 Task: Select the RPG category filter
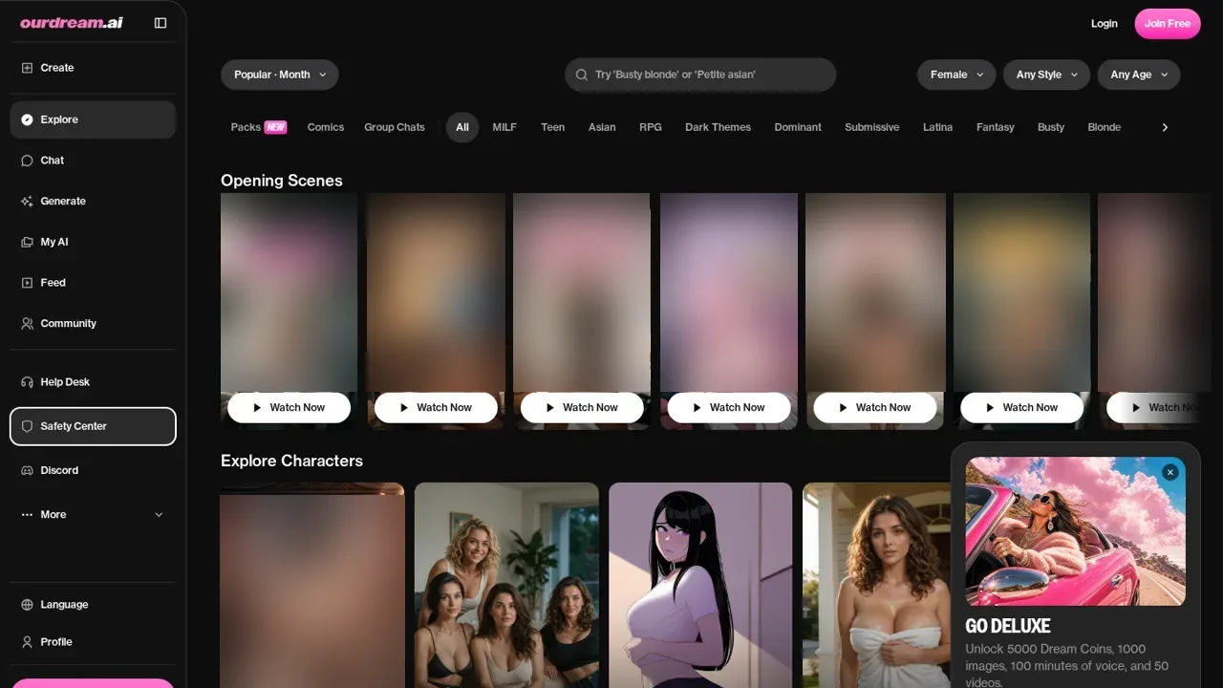[x=651, y=127]
